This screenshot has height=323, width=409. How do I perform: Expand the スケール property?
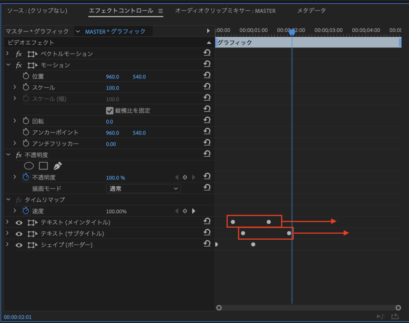point(15,87)
